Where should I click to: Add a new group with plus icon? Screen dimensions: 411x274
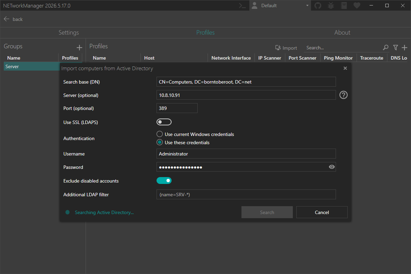(79, 48)
